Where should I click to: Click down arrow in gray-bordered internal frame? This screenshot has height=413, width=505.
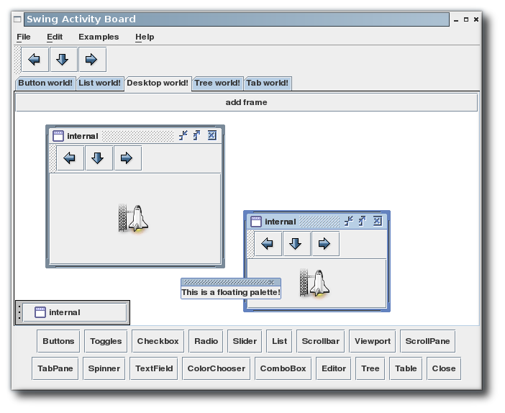pyautogui.click(x=99, y=158)
